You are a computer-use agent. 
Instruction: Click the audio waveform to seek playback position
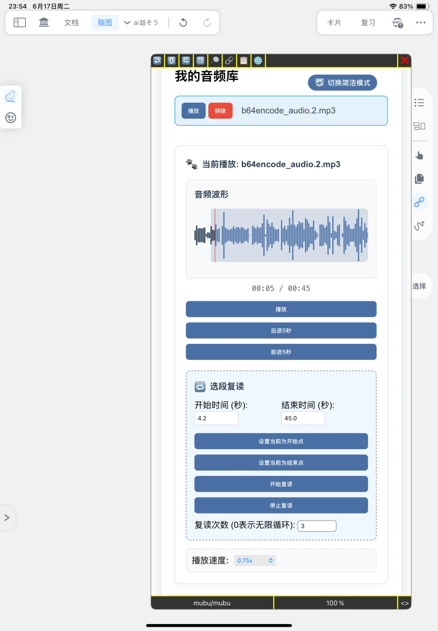point(281,236)
